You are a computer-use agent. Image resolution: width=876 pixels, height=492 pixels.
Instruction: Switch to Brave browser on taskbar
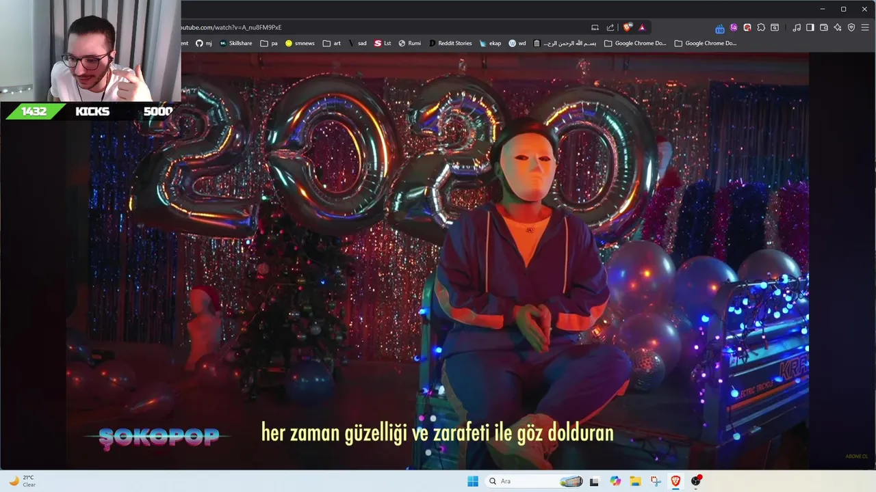click(675, 481)
